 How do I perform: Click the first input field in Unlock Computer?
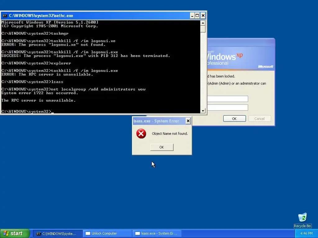(x=228, y=99)
